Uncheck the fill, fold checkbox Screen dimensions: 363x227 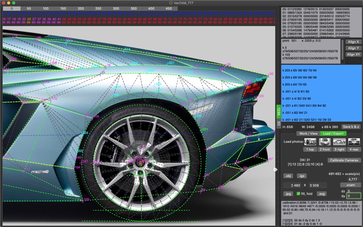click(x=299, y=194)
